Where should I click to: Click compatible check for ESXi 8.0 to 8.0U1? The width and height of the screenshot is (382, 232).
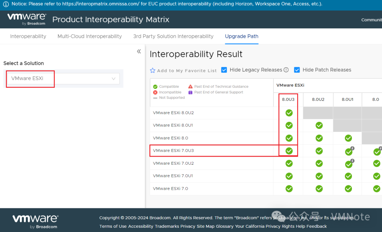click(x=348, y=138)
